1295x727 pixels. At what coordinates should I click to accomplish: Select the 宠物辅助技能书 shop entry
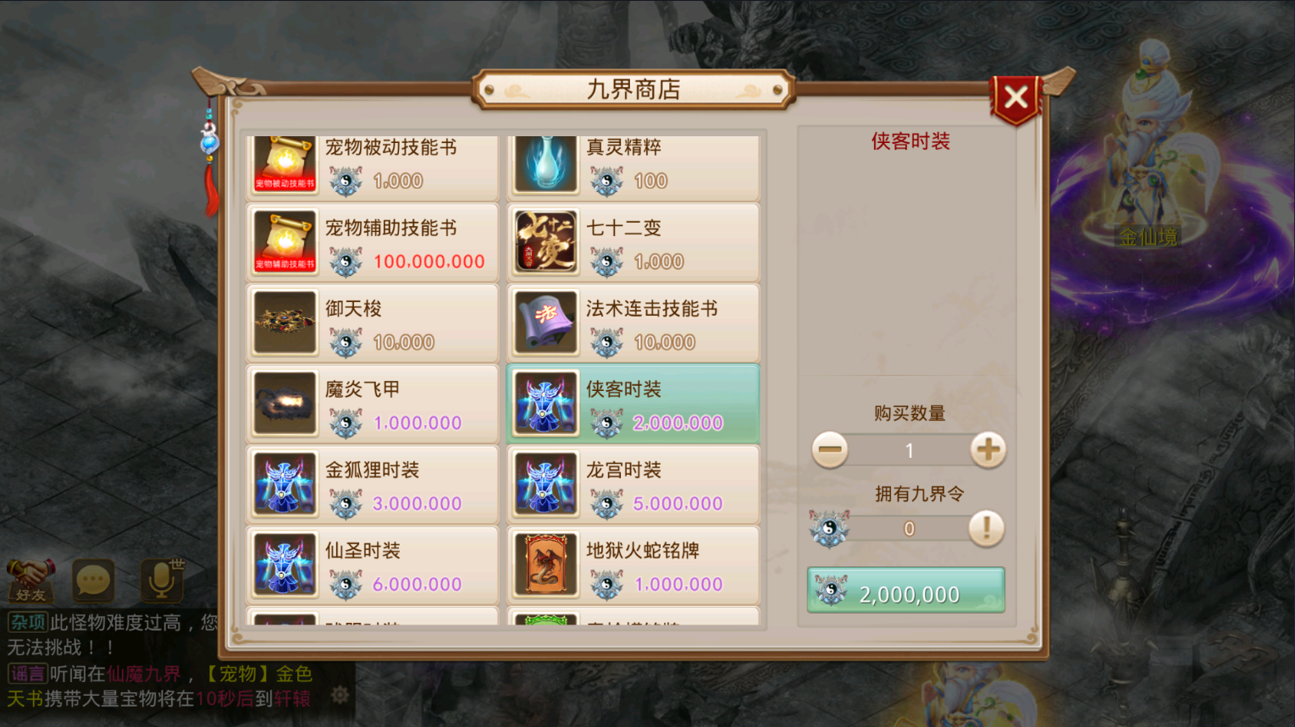coord(373,242)
